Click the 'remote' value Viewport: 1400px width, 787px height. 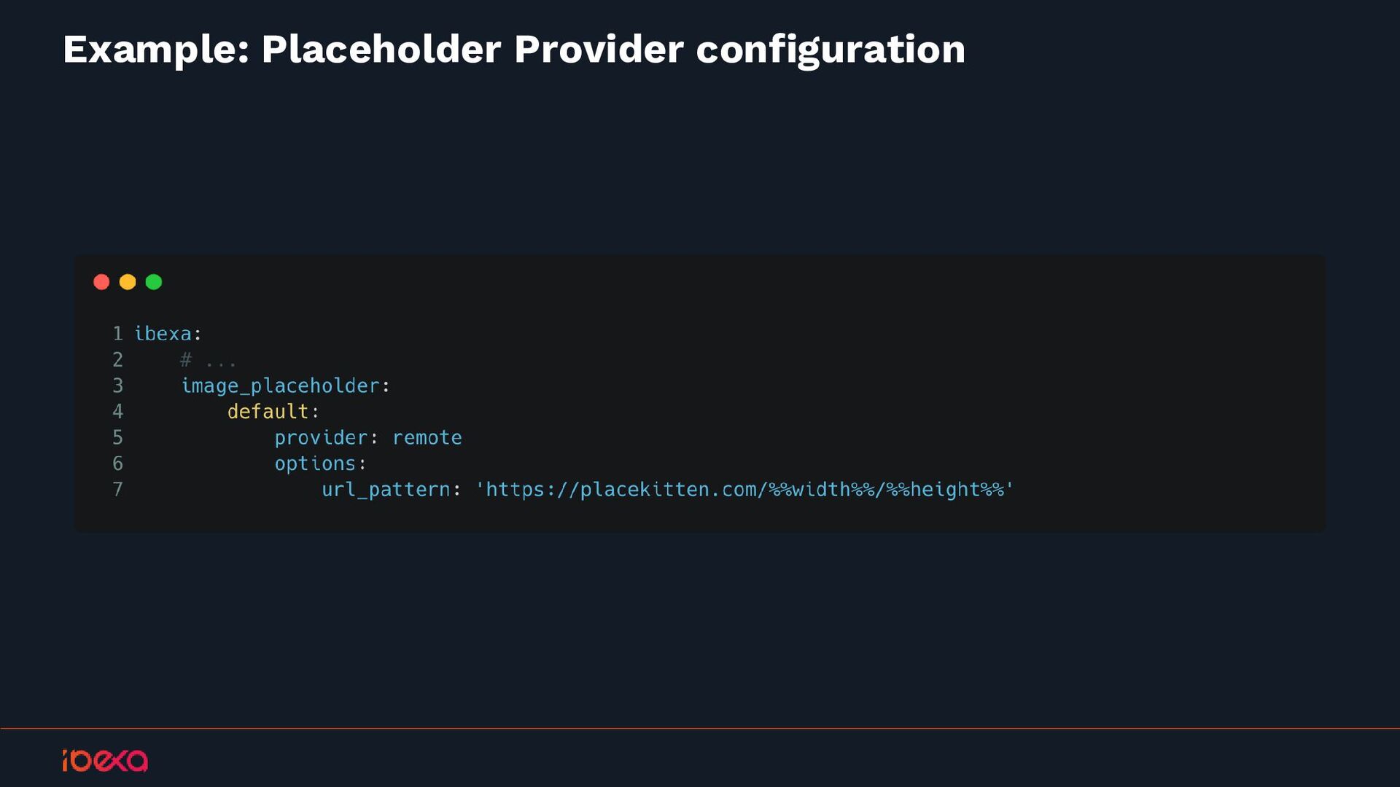(x=427, y=438)
